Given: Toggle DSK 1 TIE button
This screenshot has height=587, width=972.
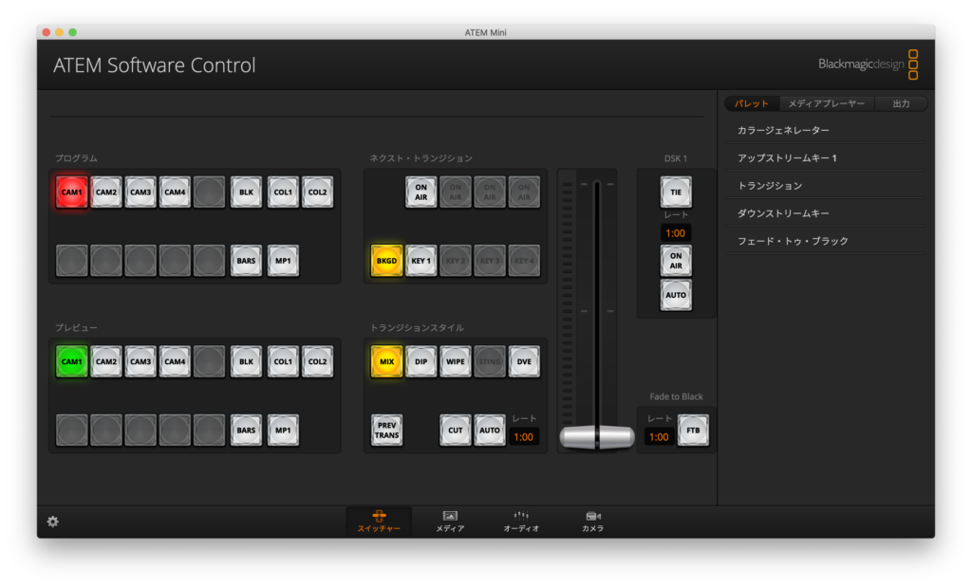Looking at the screenshot, I should [x=676, y=192].
